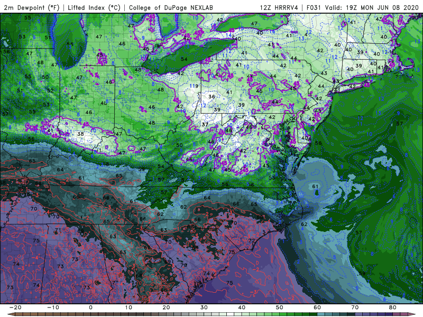The image size is (423, 317).
Task: Click the black "37" dewpoint value on the map
Action: coord(205,125)
